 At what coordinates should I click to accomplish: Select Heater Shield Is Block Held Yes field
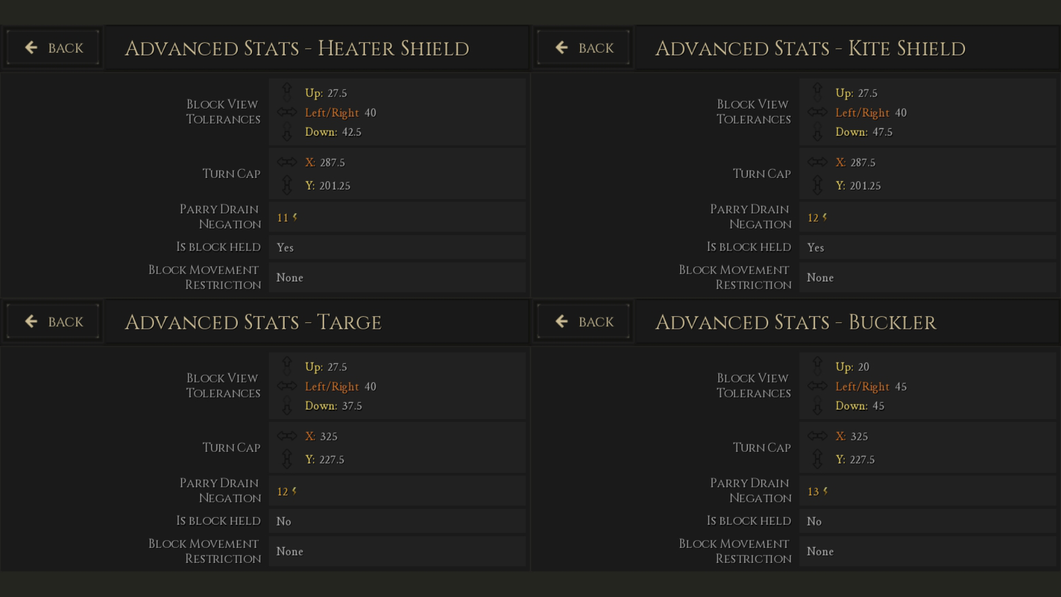397,247
